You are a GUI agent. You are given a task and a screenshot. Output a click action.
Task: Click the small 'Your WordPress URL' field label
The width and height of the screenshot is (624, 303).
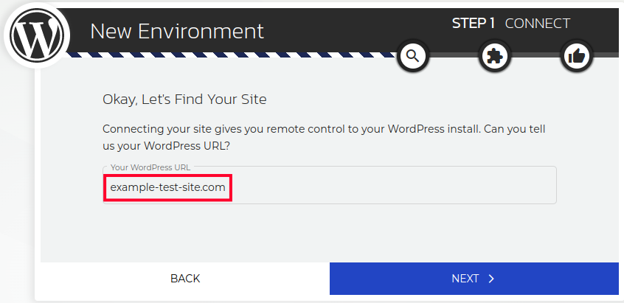click(150, 168)
